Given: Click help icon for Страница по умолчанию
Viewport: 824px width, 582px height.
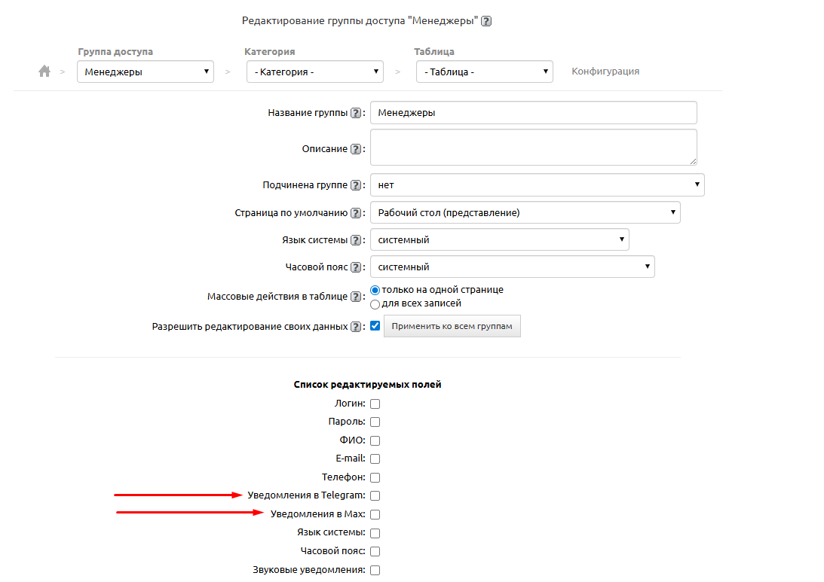Looking at the screenshot, I should [356, 213].
